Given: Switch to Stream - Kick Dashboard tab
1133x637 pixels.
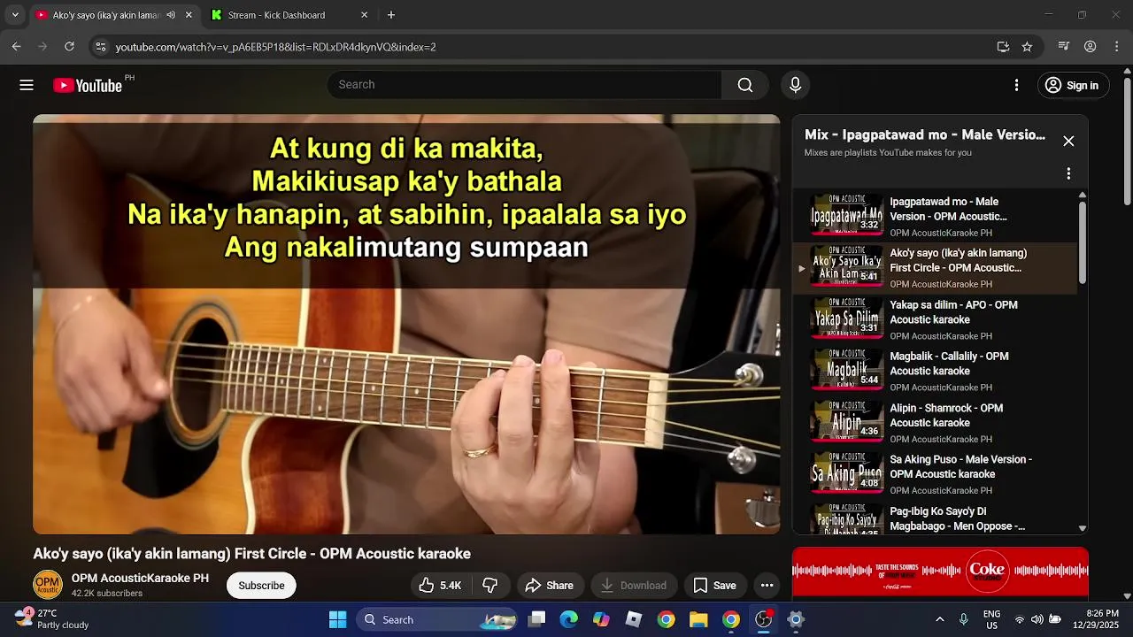Looking at the screenshot, I should 276,15.
